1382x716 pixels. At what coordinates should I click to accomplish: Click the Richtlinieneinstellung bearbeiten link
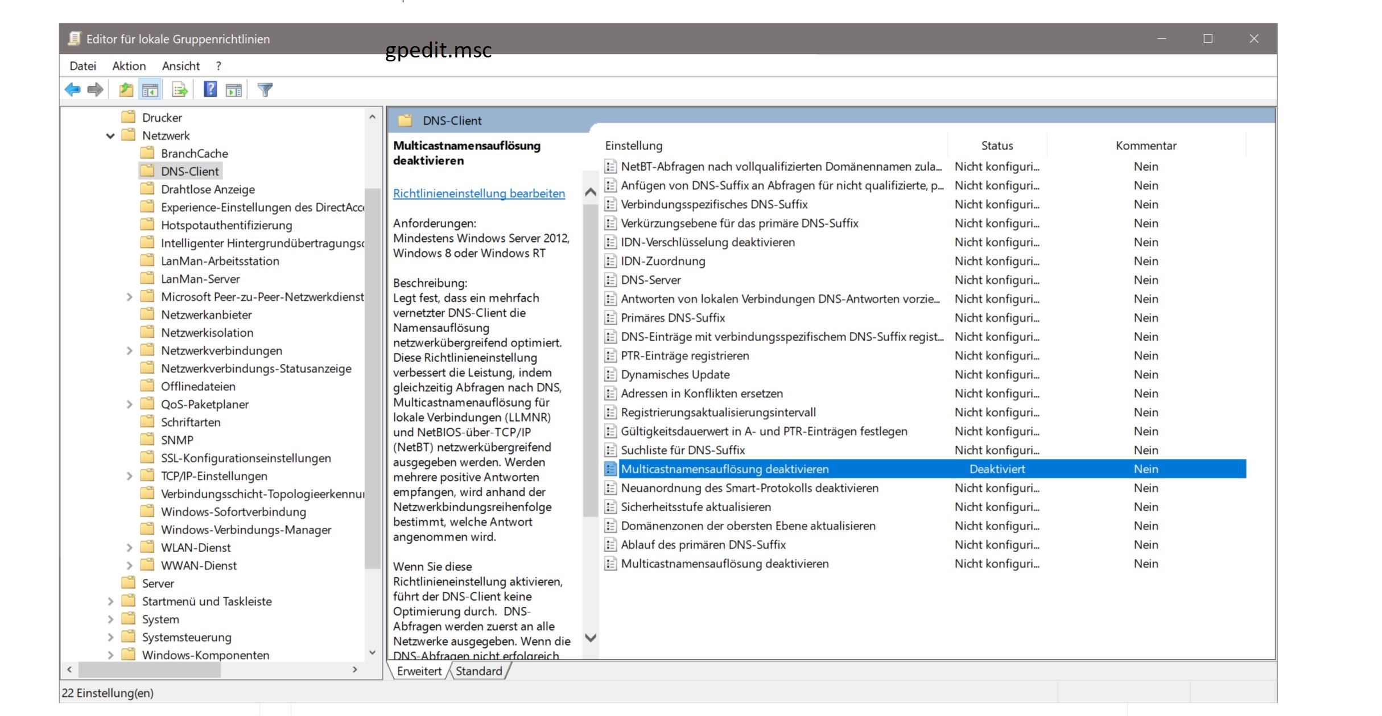point(478,193)
